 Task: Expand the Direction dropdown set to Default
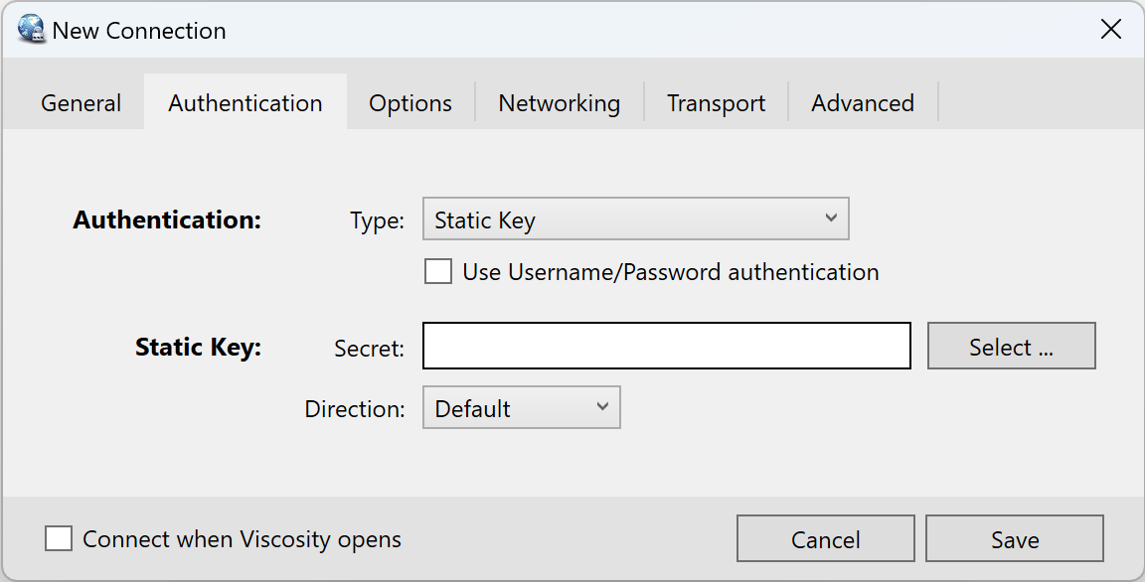tap(522, 407)
